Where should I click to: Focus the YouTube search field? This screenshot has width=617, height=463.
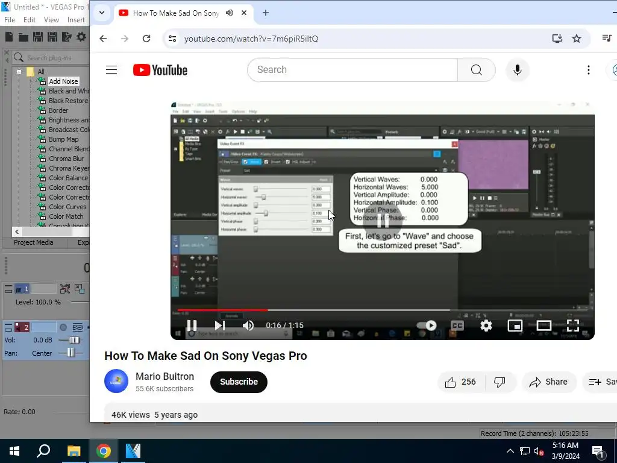pos(352,70)
